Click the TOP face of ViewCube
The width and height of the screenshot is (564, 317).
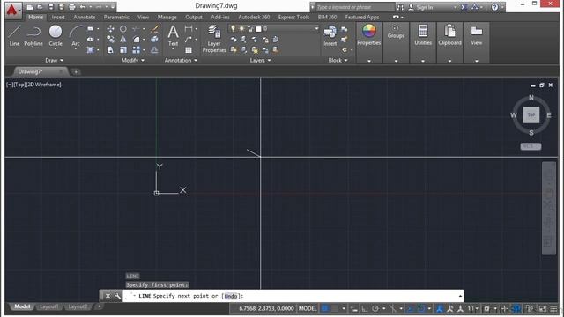pos(531,115)
